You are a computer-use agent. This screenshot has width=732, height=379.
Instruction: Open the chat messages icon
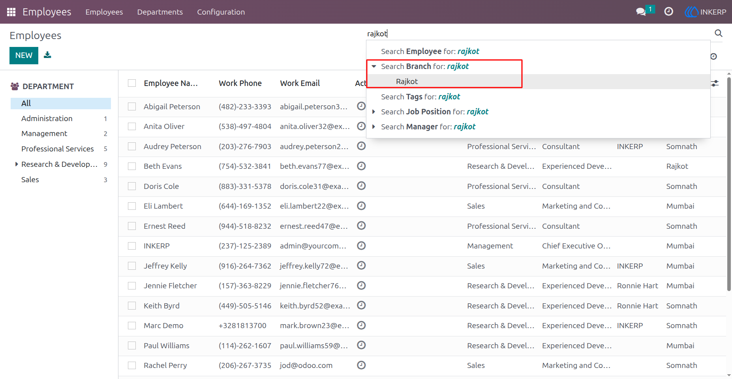(x=641, y=12)
